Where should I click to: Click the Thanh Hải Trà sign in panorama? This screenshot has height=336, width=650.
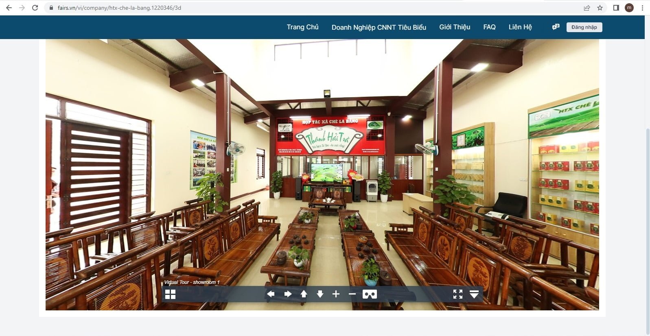[x=329, y=139]
